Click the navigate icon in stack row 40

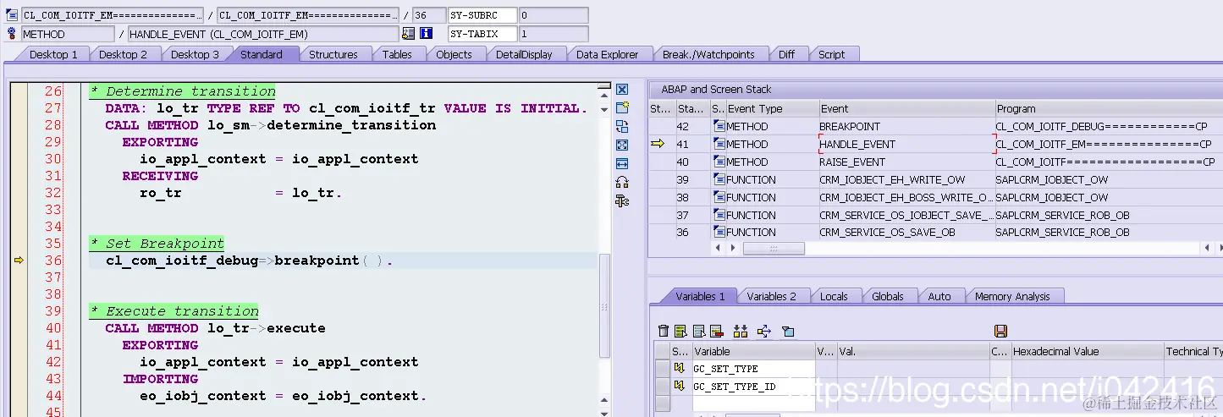tap(719, 162)
